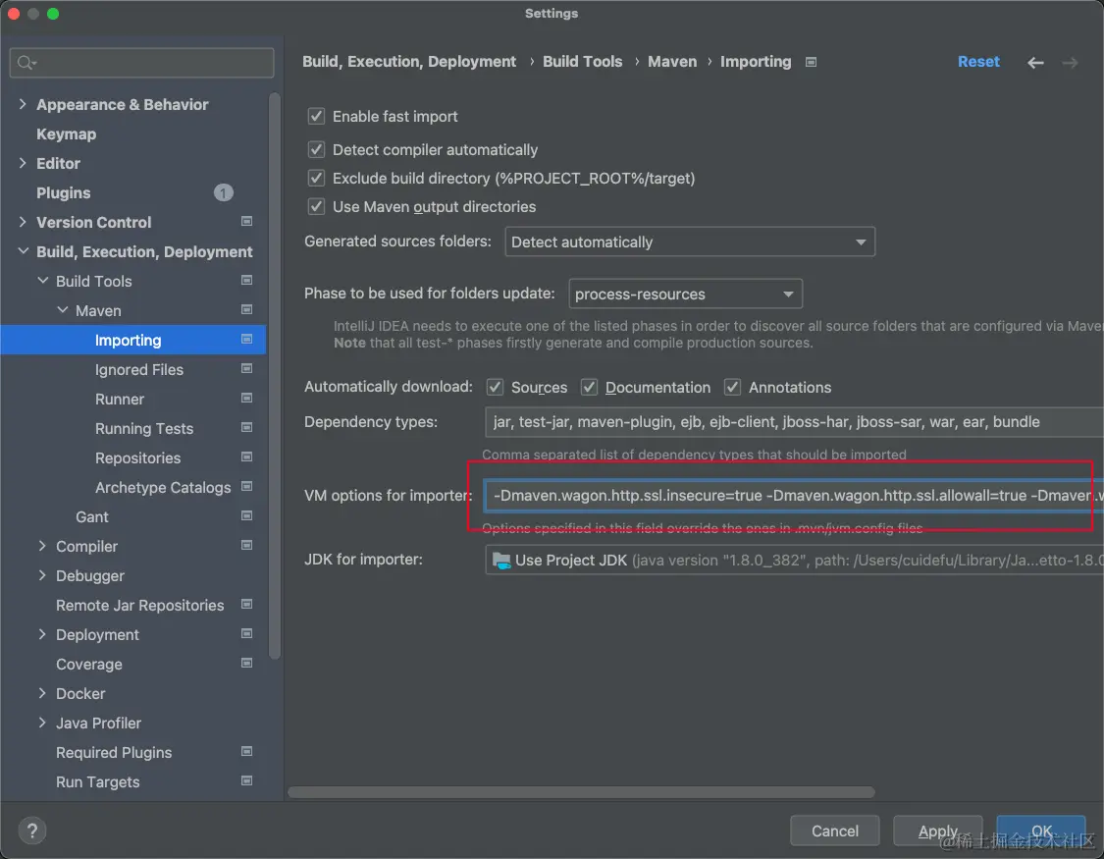Expand the Docker node

click(x=42, y=693)
